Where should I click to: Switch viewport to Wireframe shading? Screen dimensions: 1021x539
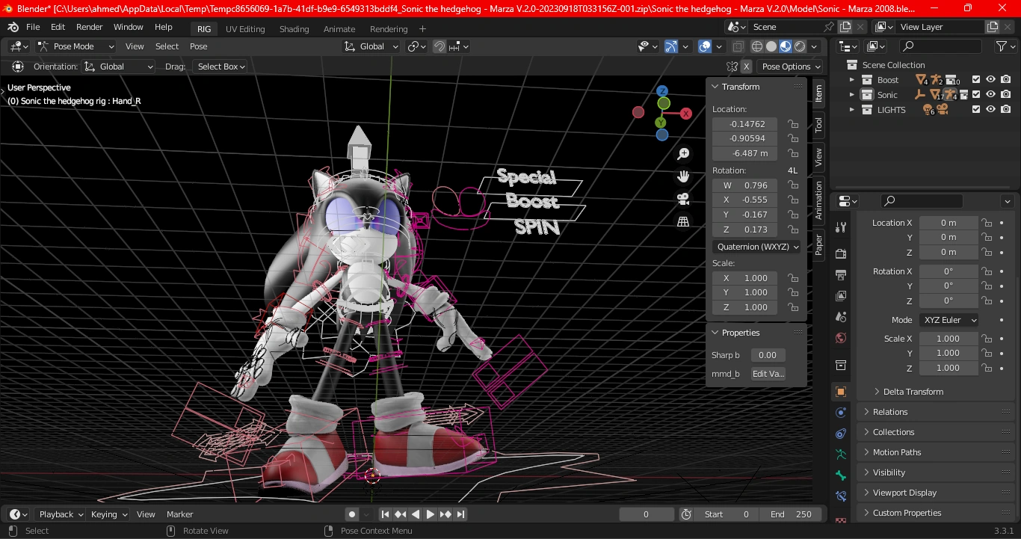(x=756, y=46)
